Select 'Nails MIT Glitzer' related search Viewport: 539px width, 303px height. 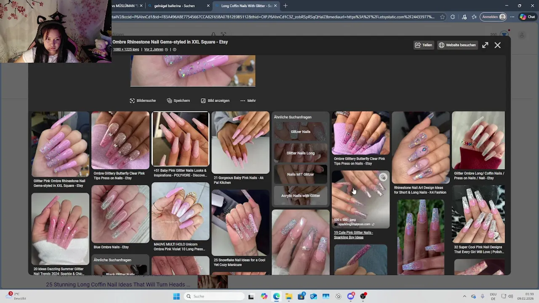(300, 174)
